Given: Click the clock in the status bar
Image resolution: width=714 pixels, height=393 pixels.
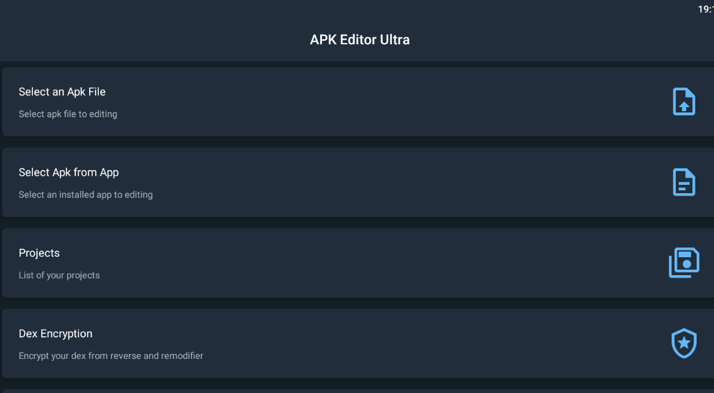Looking at the screenshot, I should (x=706, y=9).
